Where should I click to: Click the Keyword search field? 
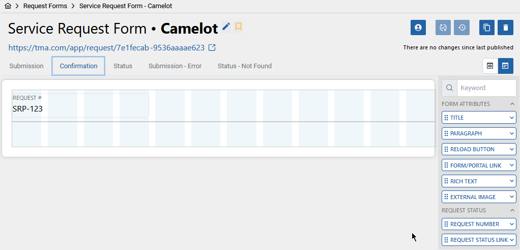(486, 88)
